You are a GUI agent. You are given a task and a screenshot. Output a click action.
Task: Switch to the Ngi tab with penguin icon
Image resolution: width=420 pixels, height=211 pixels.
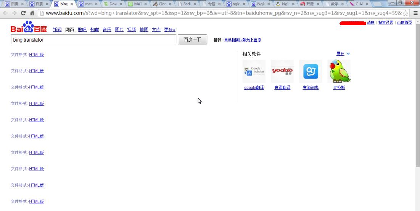(285, 4)
